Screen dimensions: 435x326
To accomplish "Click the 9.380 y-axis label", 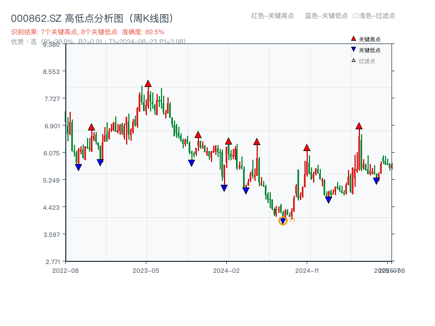I will (51, 45).
